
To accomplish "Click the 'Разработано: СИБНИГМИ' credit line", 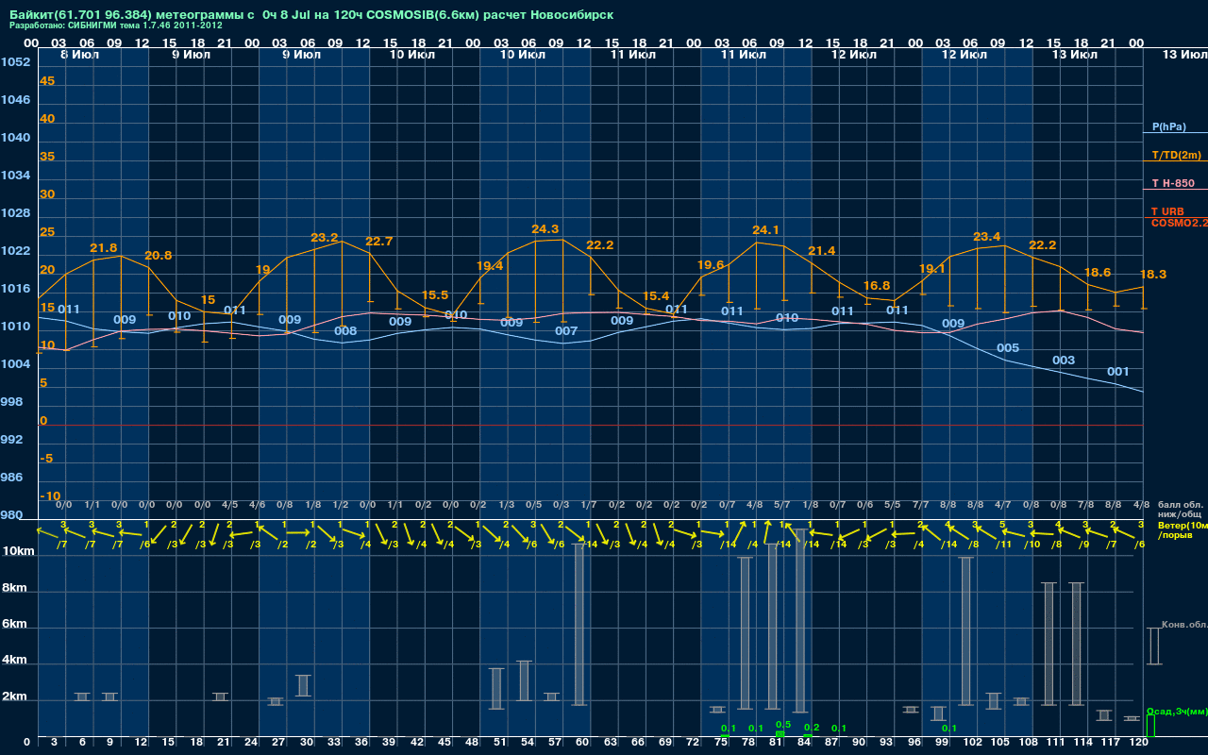I will [116, 25].
